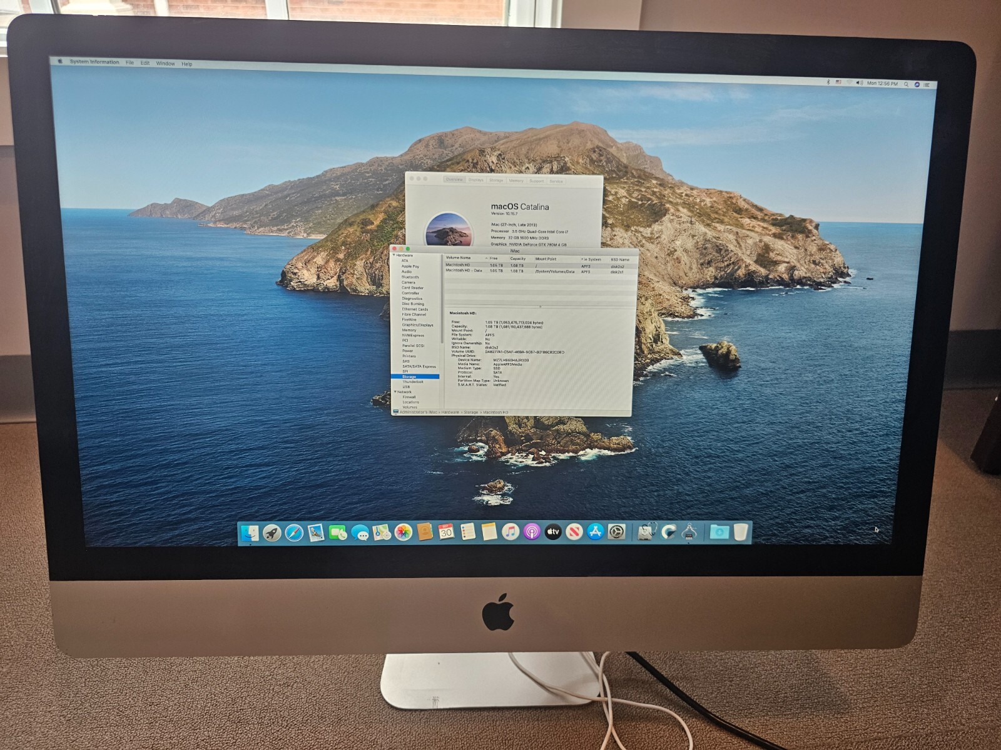Switch to the Memory tab

point(516,181)
